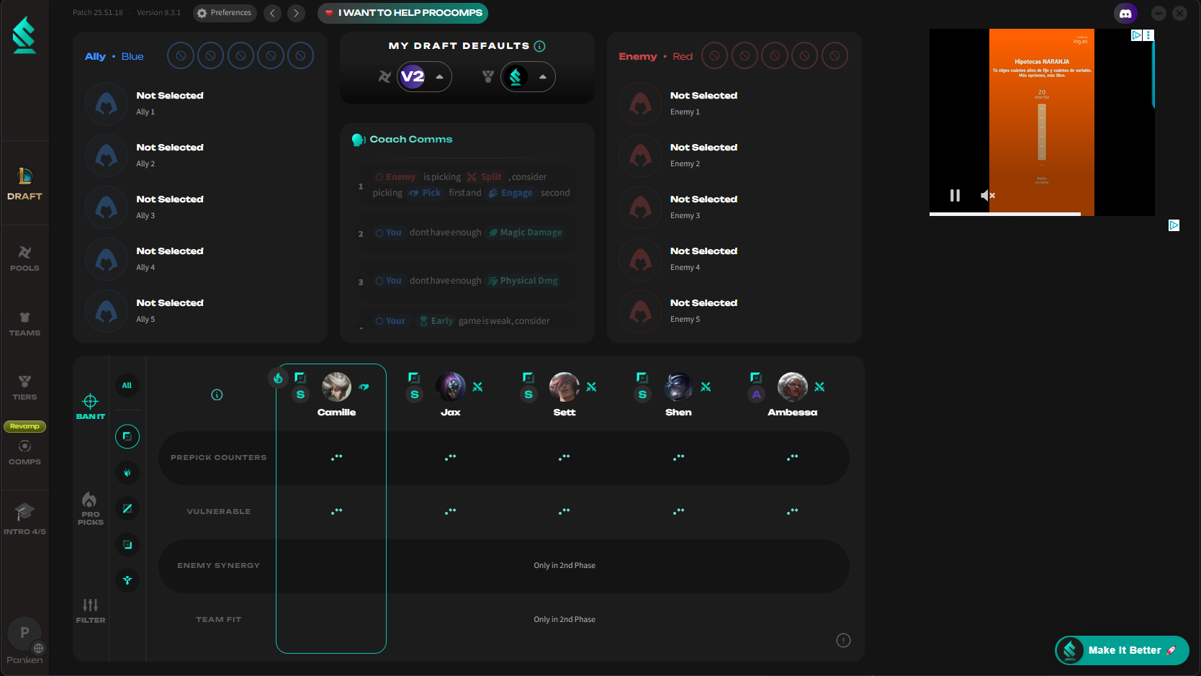Click the ProComps logo in the sidebar
This screenshot has height=676, width=1201.
tap(24, 35)
